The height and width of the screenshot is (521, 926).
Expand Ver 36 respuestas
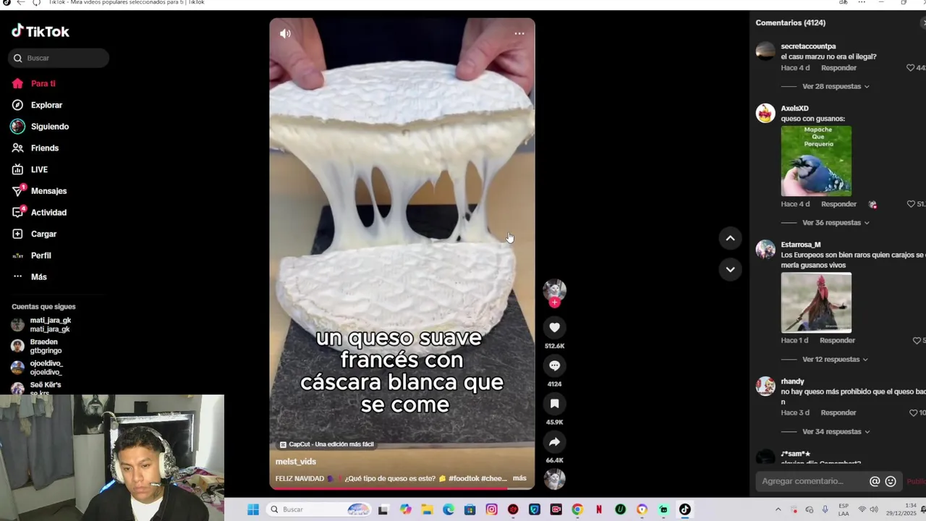(x=836, y=223)
